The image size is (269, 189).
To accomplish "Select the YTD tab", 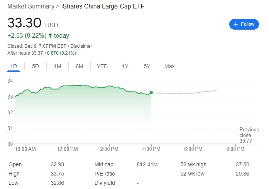I will [x=102, y=66].
